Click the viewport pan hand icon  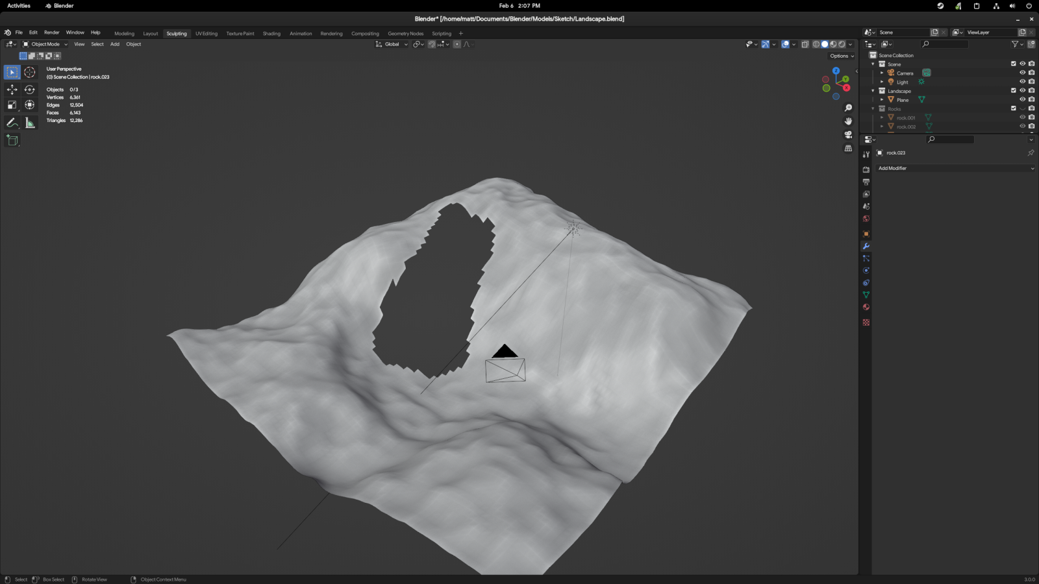(848, 121)
